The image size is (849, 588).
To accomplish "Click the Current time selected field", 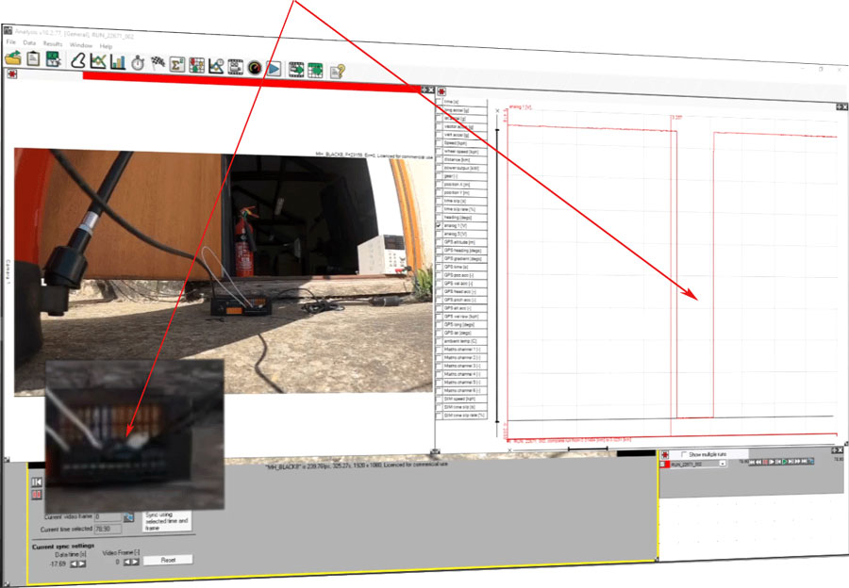I will (109, 530).
